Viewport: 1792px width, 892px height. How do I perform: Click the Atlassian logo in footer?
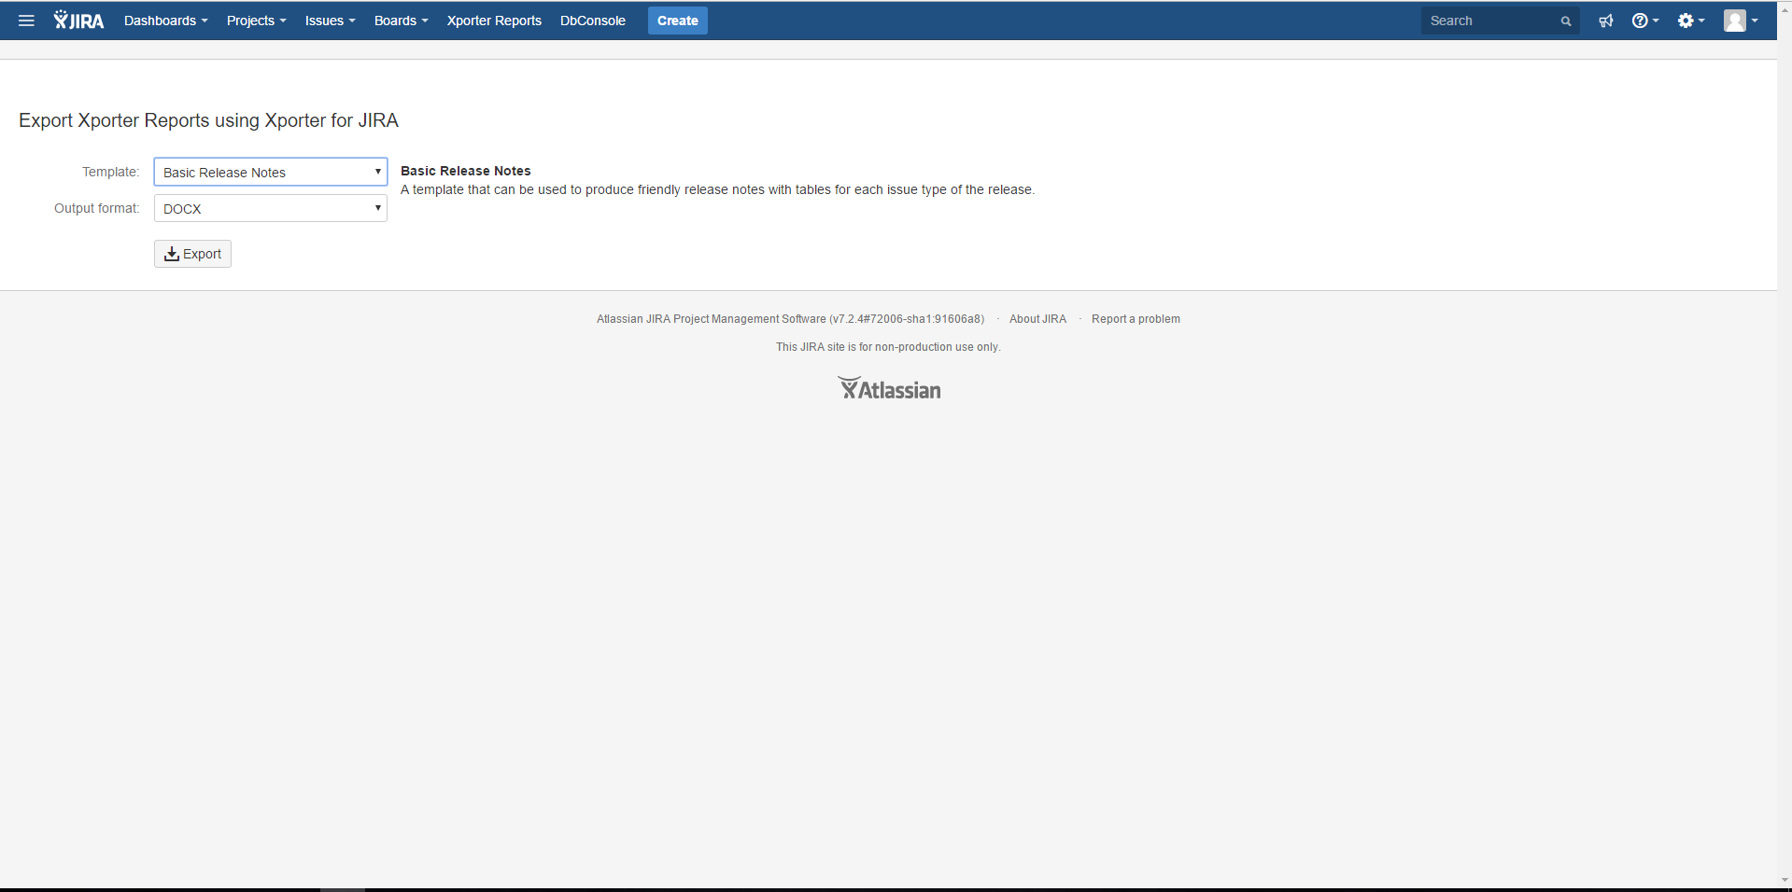(889, 389)
